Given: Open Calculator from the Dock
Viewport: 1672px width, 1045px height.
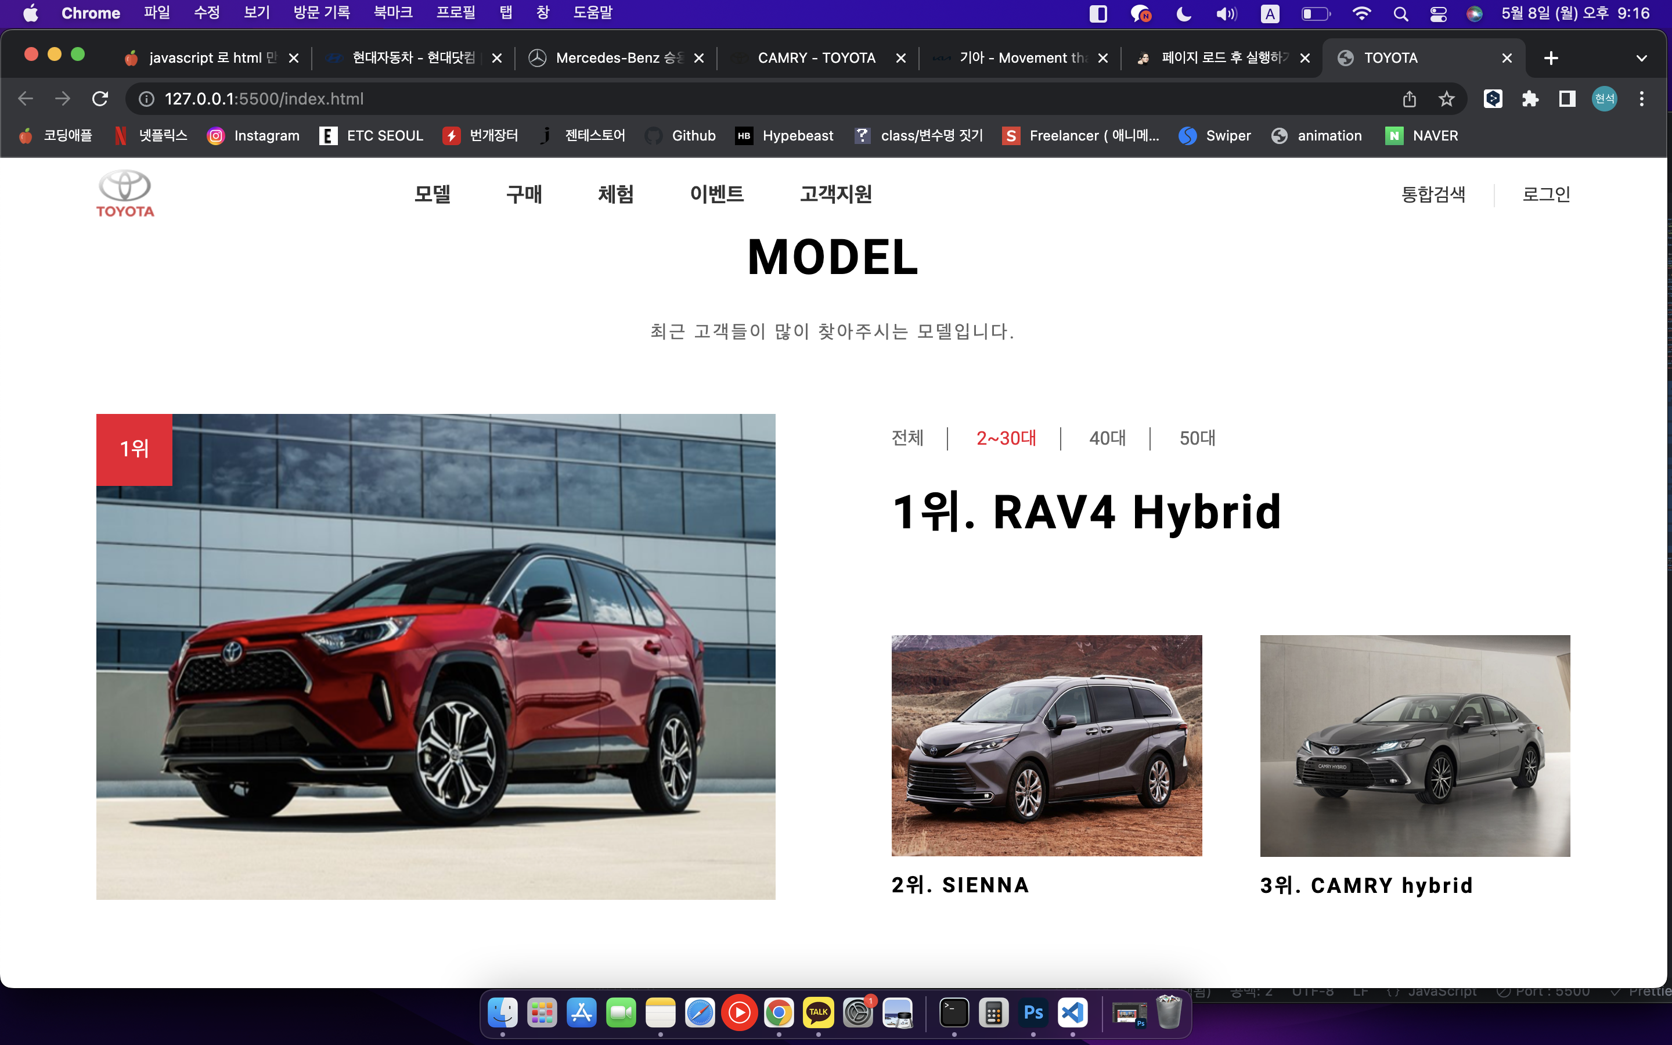Looking at the screenshot, I should [993, 1013].
